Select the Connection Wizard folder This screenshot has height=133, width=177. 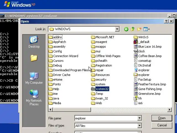[x=63, y=56]
